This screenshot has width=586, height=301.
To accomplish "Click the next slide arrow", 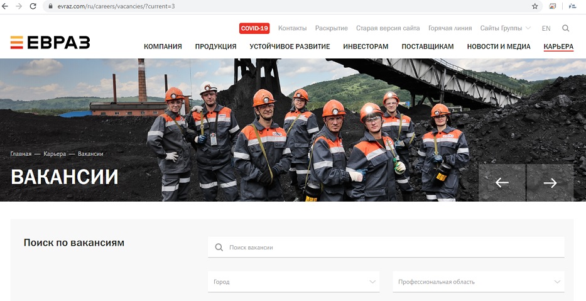I will (550, 183).
